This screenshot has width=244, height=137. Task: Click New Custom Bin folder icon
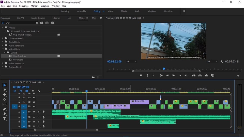coord(93,77)
